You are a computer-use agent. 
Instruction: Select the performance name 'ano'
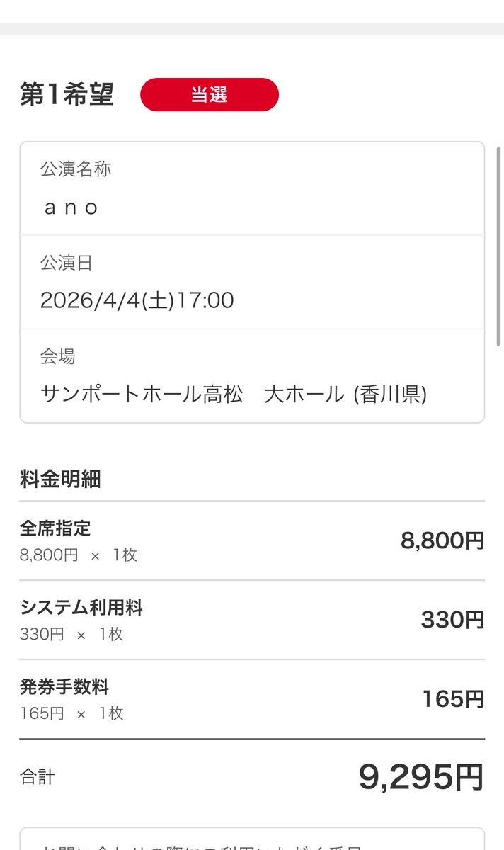click(x=71, y=208)
